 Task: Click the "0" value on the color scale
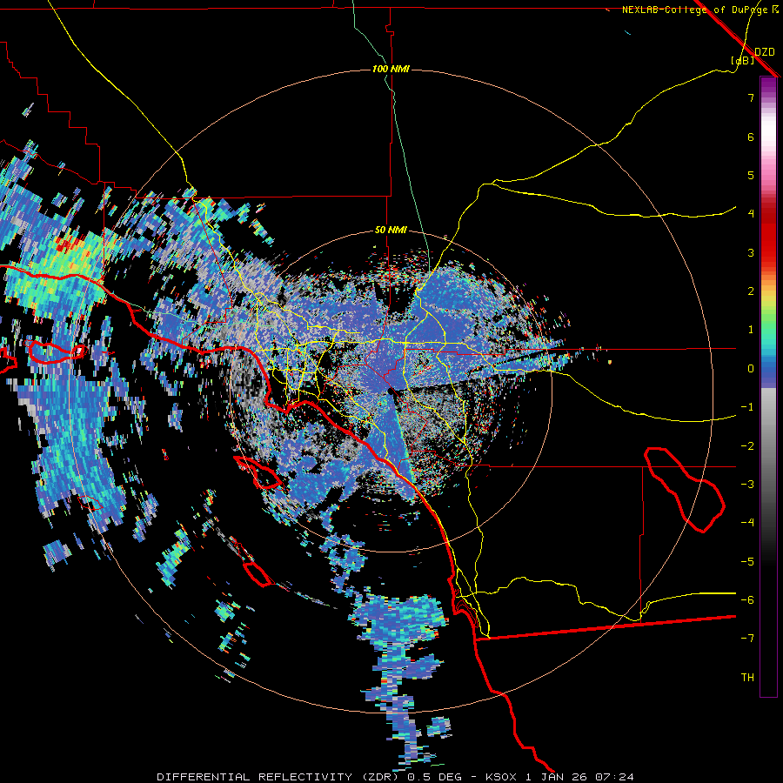[751, 369]
